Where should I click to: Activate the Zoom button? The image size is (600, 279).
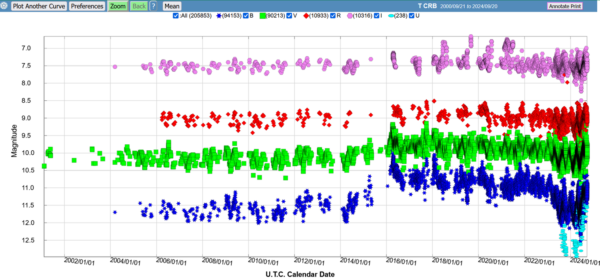click(118, 6)
